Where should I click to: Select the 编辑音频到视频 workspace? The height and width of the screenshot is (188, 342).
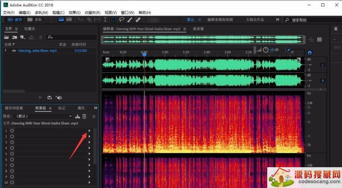point(220,20)
